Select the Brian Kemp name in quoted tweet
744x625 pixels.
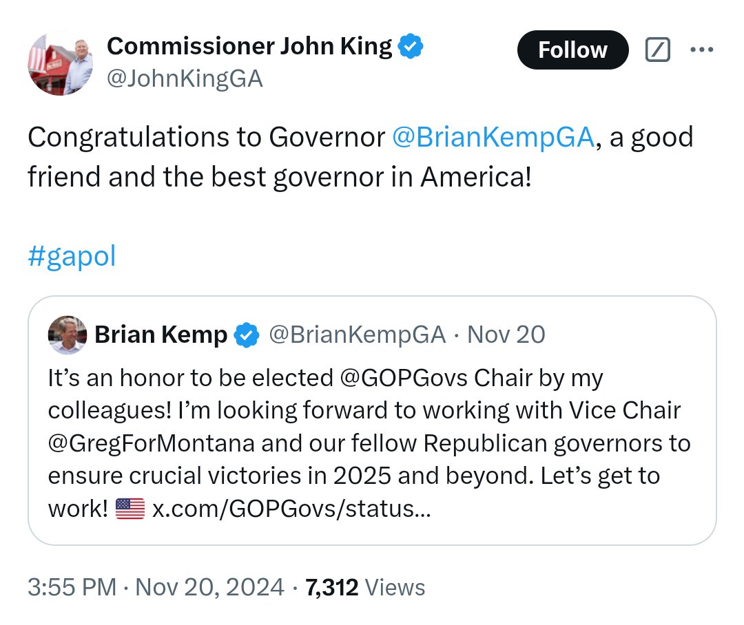pos(161,335)
